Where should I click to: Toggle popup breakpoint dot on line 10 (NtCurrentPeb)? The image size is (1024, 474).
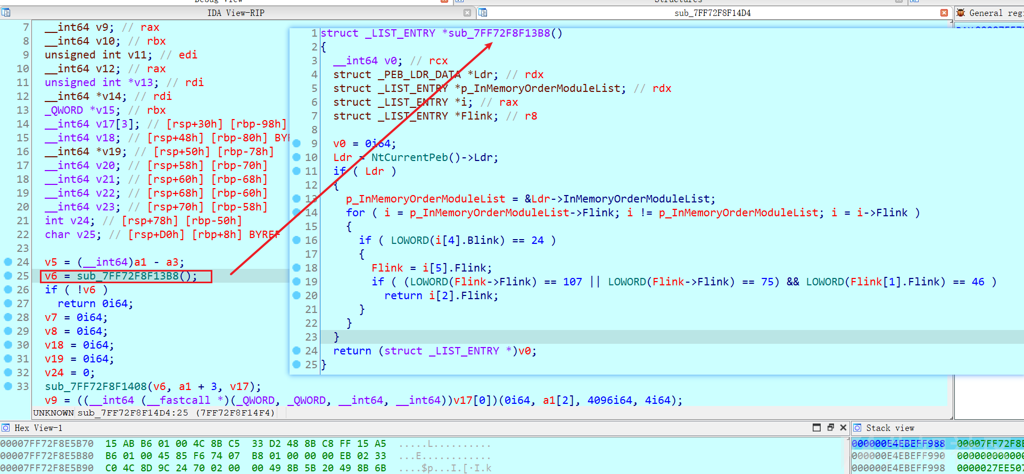[296, 157]
